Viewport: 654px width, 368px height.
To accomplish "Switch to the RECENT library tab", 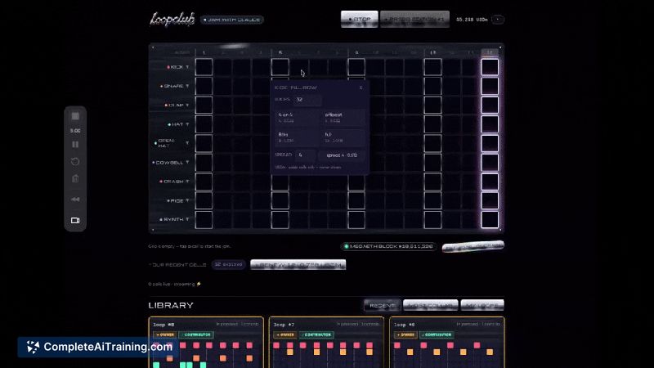I will click(x=382, y=305).
